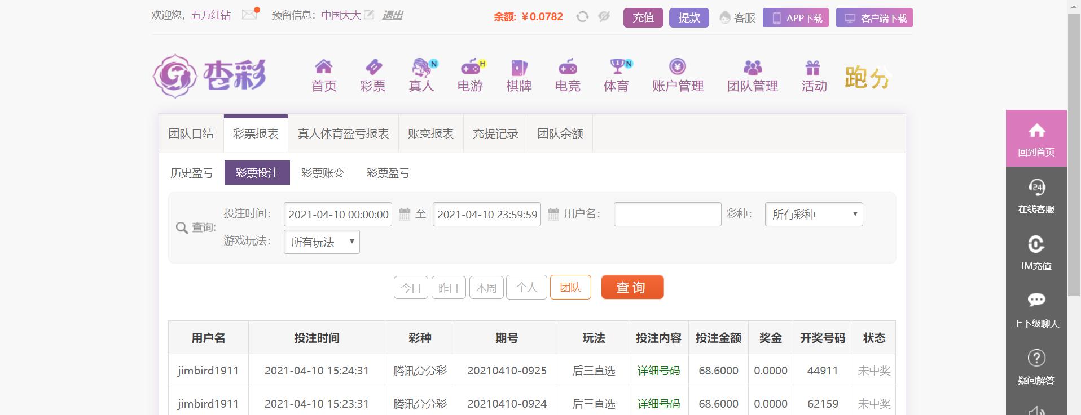Screen dimensions: 1081x415
Task: Open 彩票 lottery nav icon
Action: click(x=372, y=75)
